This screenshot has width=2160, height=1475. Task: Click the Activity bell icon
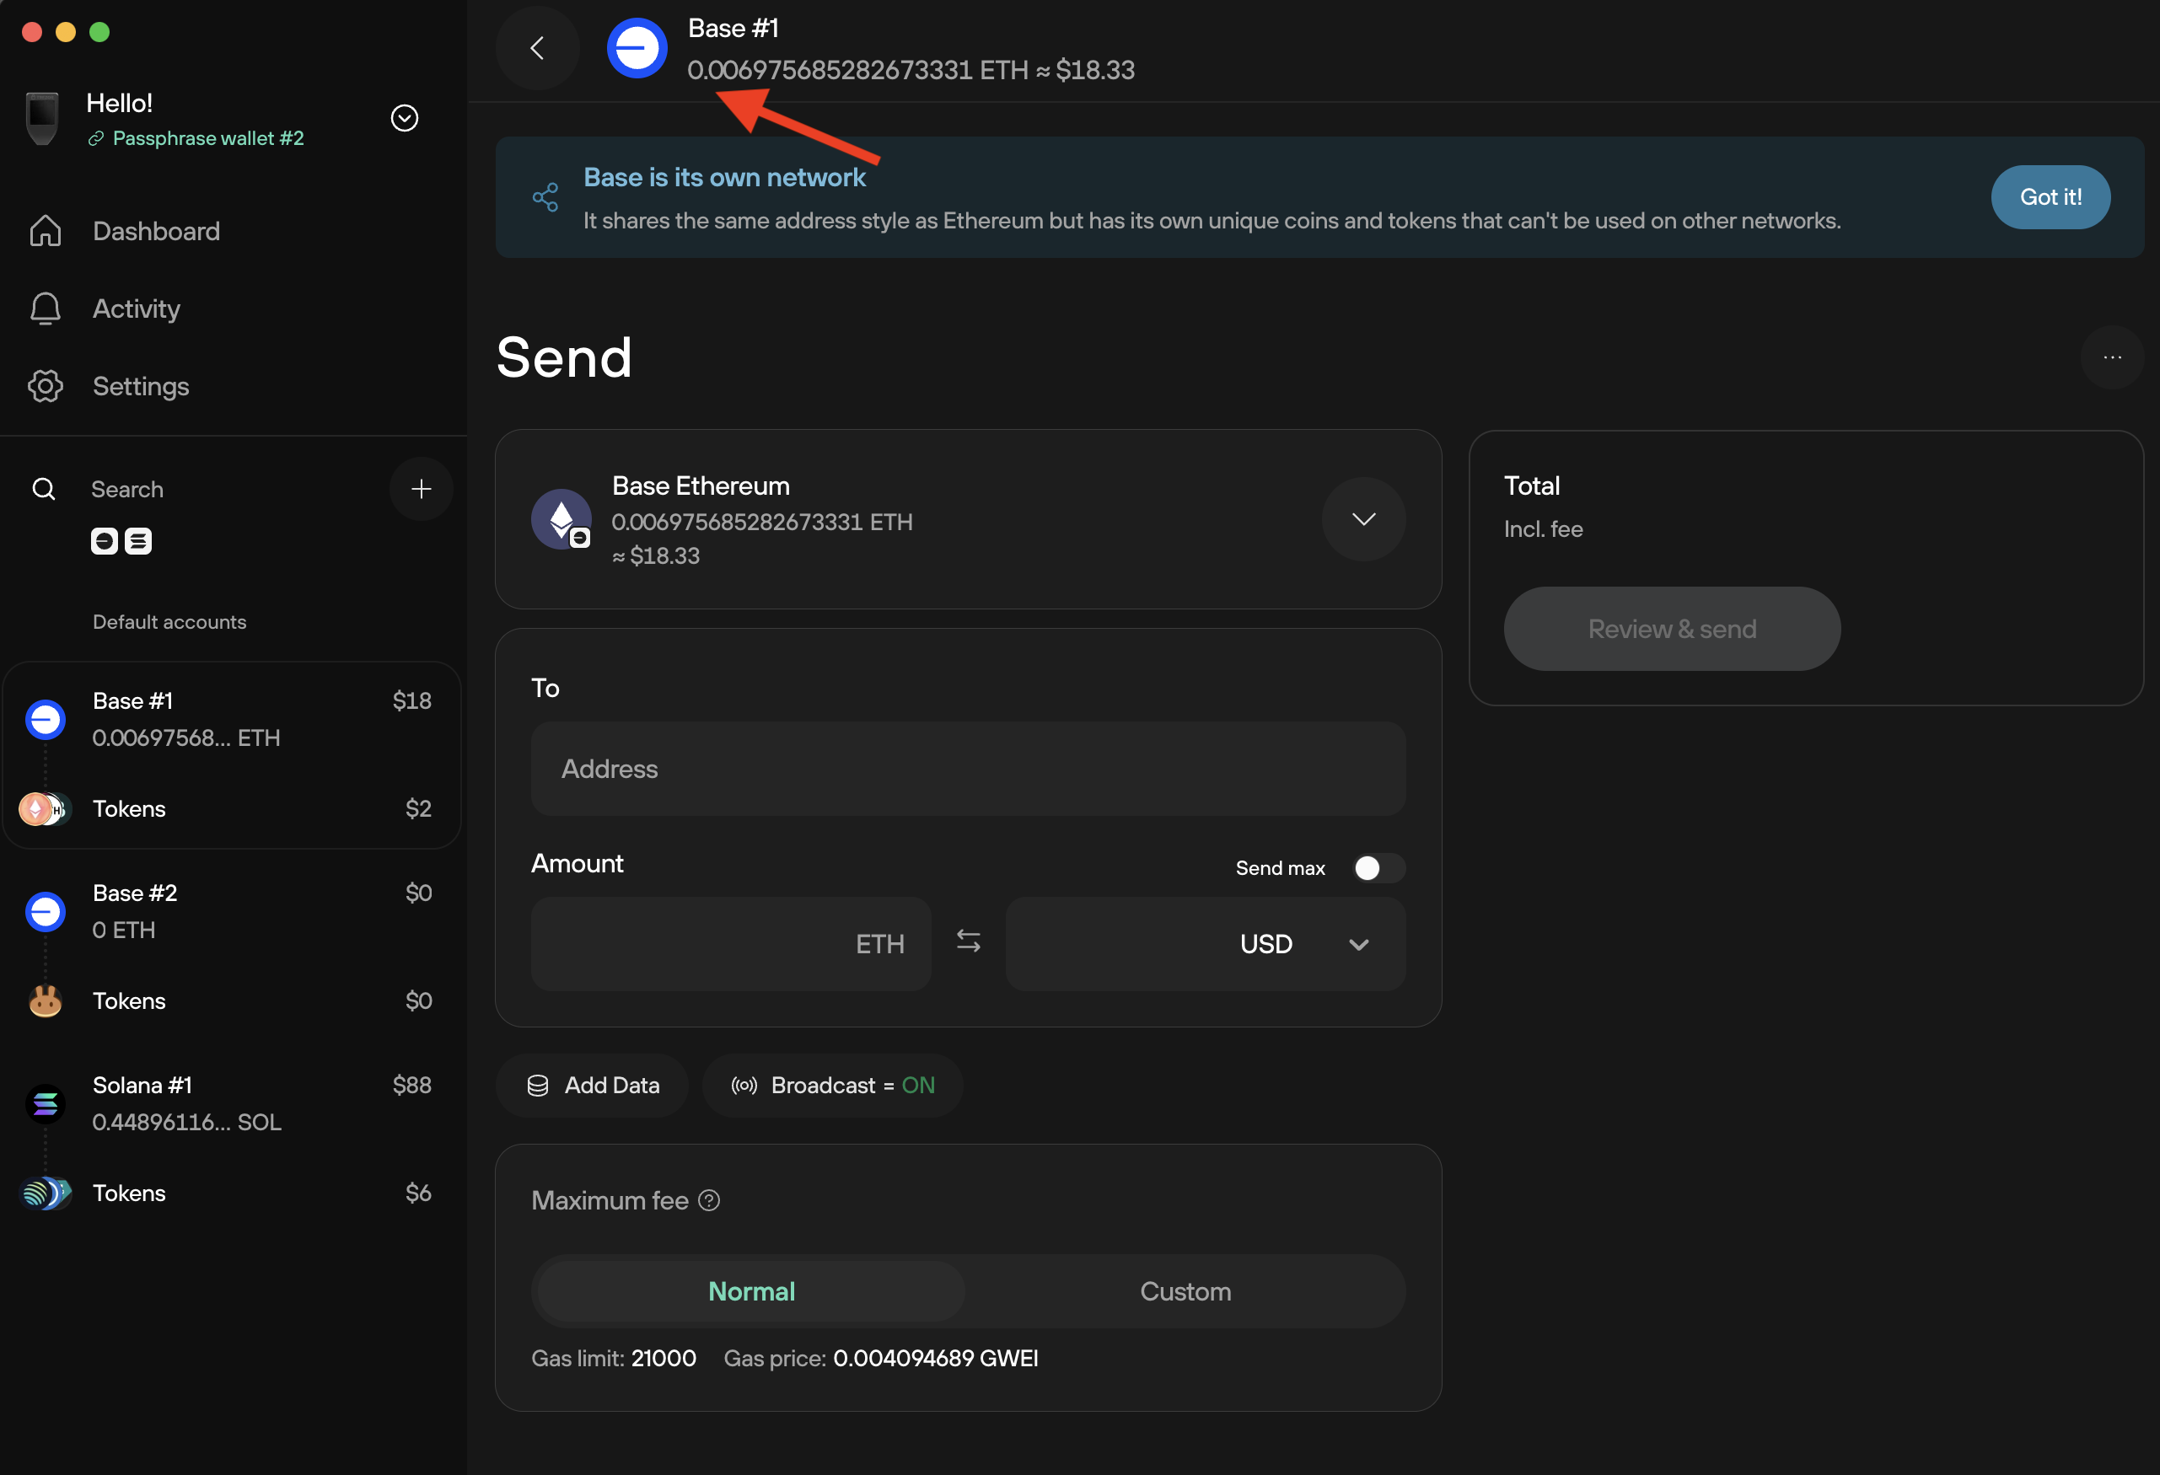(46, 308)
